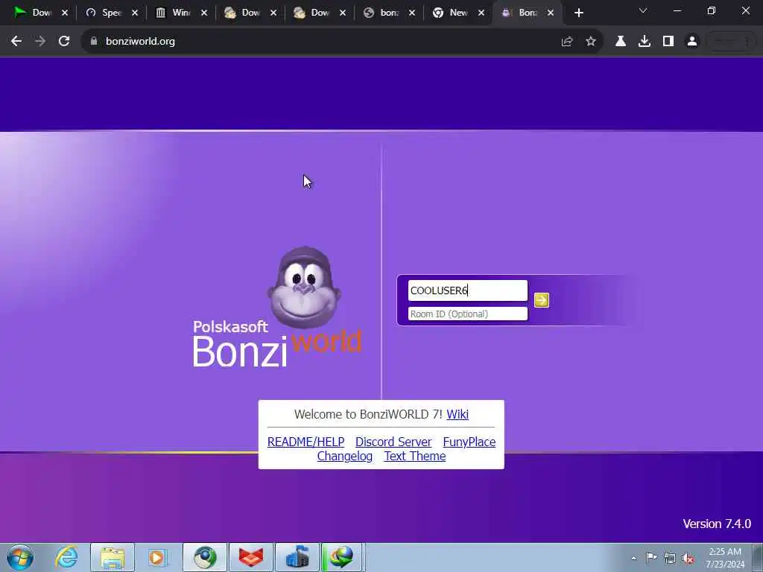Close the active Bonz tab
This screenshot has width=763, height=572.
click(551, 13)
